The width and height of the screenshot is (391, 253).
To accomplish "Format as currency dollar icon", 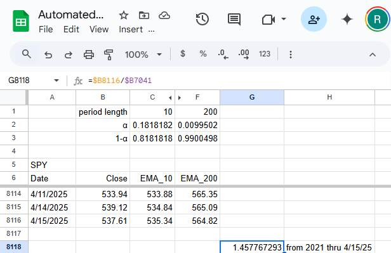I will [183, 53].
